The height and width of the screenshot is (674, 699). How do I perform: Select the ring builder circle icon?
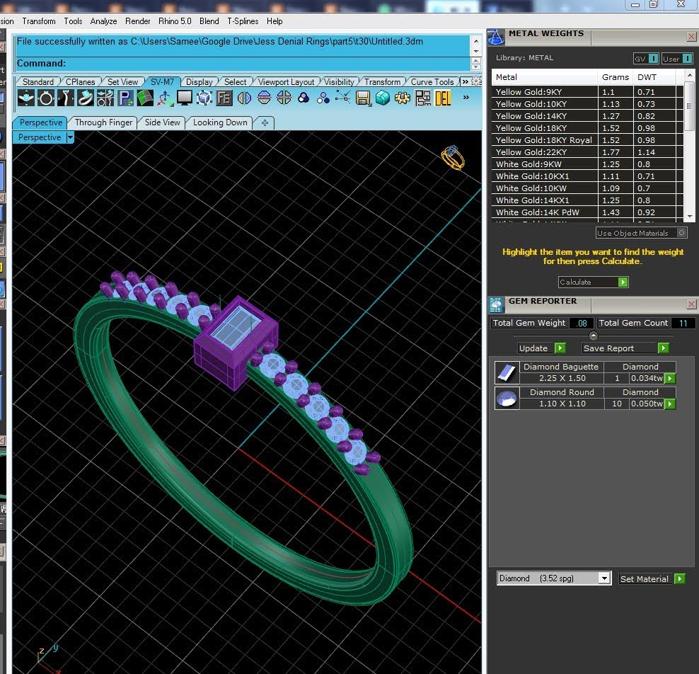tap(46, 98)
